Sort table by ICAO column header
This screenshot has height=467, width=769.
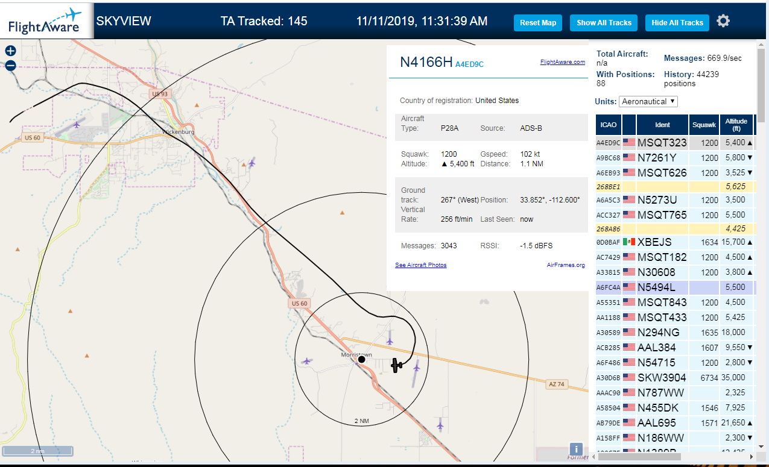tap(609, 125)
